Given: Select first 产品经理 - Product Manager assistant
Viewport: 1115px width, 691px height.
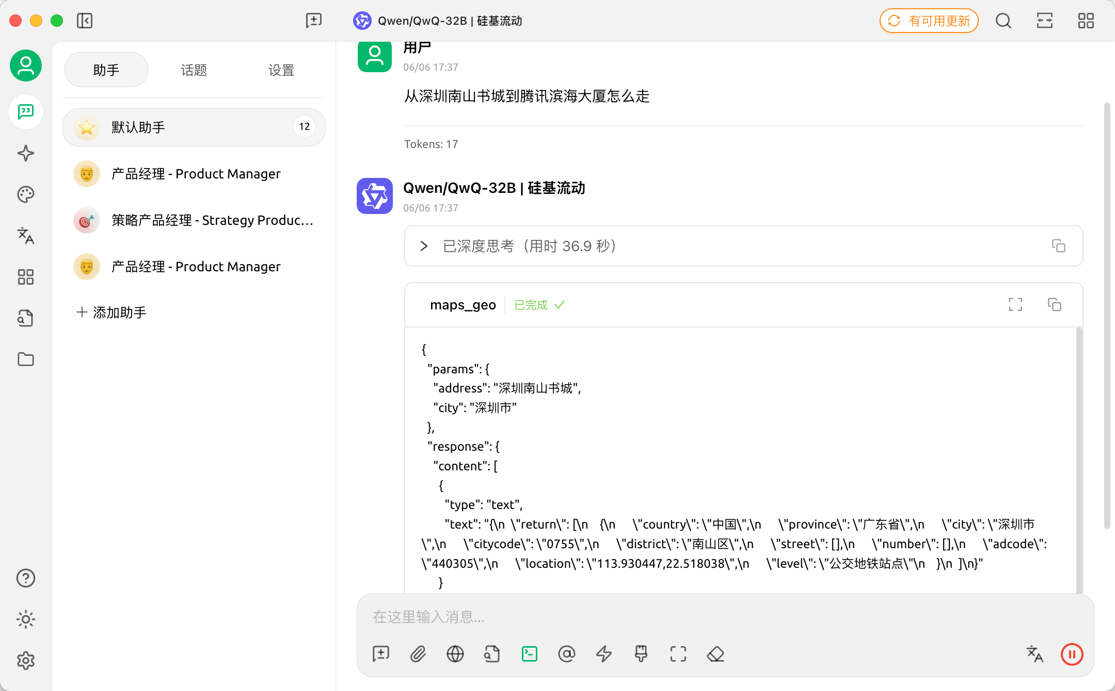Looking at the screenshot, I should [x=194, y=174].
